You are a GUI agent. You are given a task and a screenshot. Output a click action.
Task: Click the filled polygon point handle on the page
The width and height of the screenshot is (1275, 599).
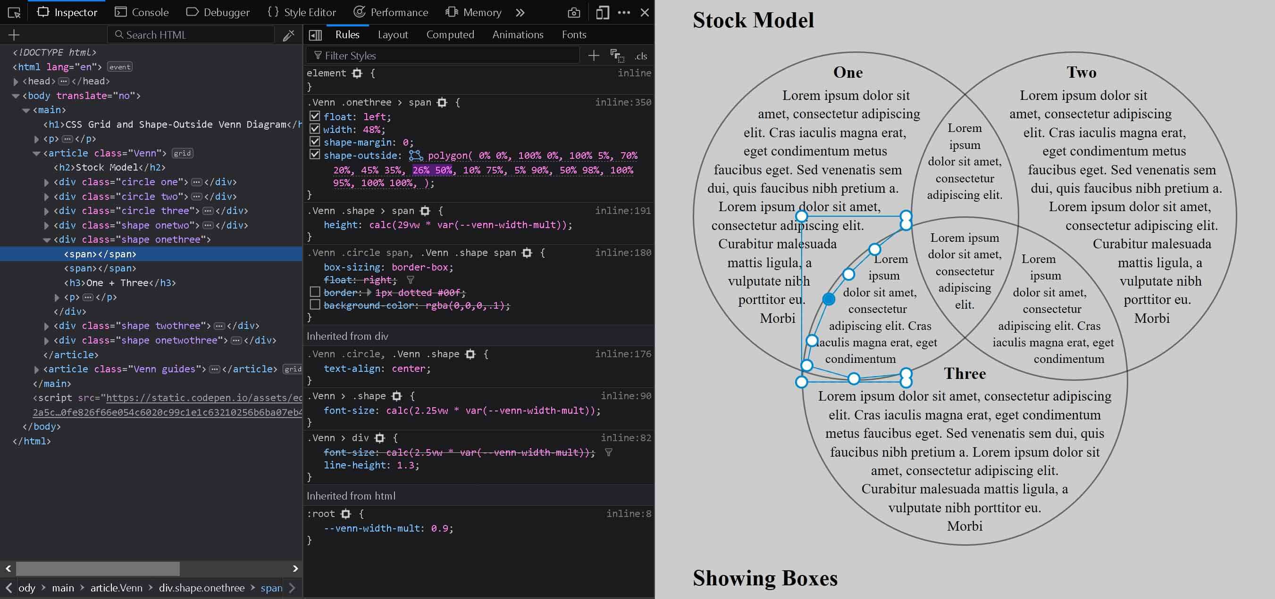click(829, 299)
